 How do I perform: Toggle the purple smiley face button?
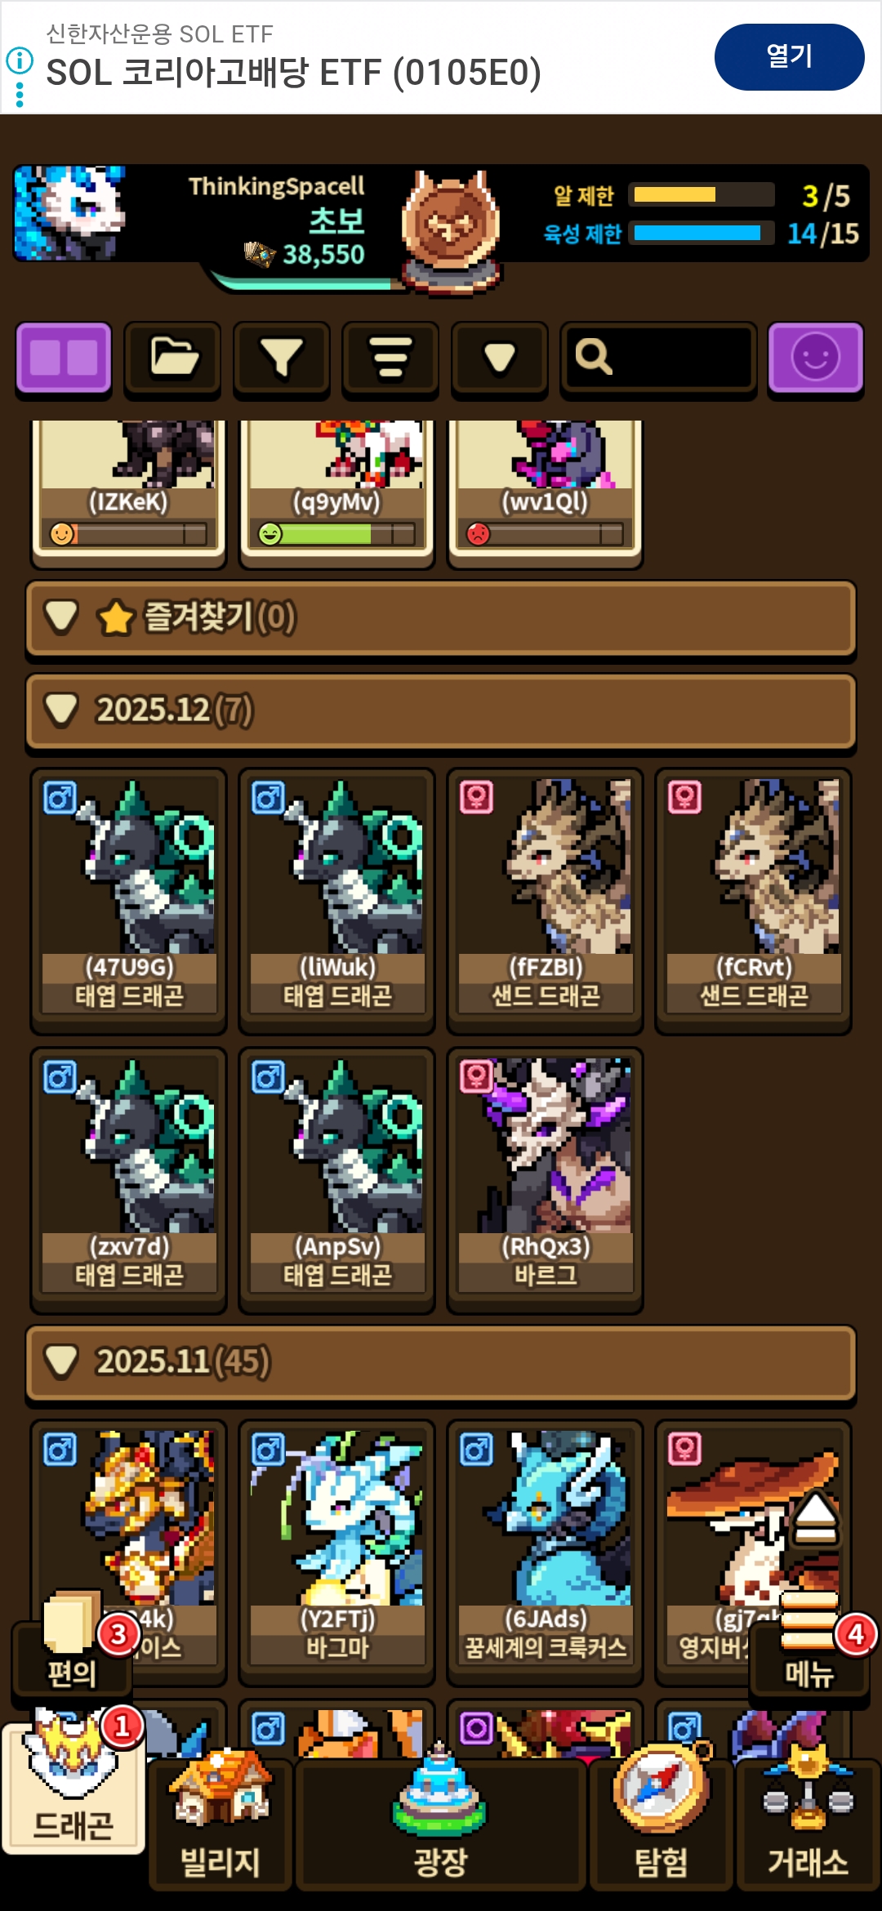(815, 358)
